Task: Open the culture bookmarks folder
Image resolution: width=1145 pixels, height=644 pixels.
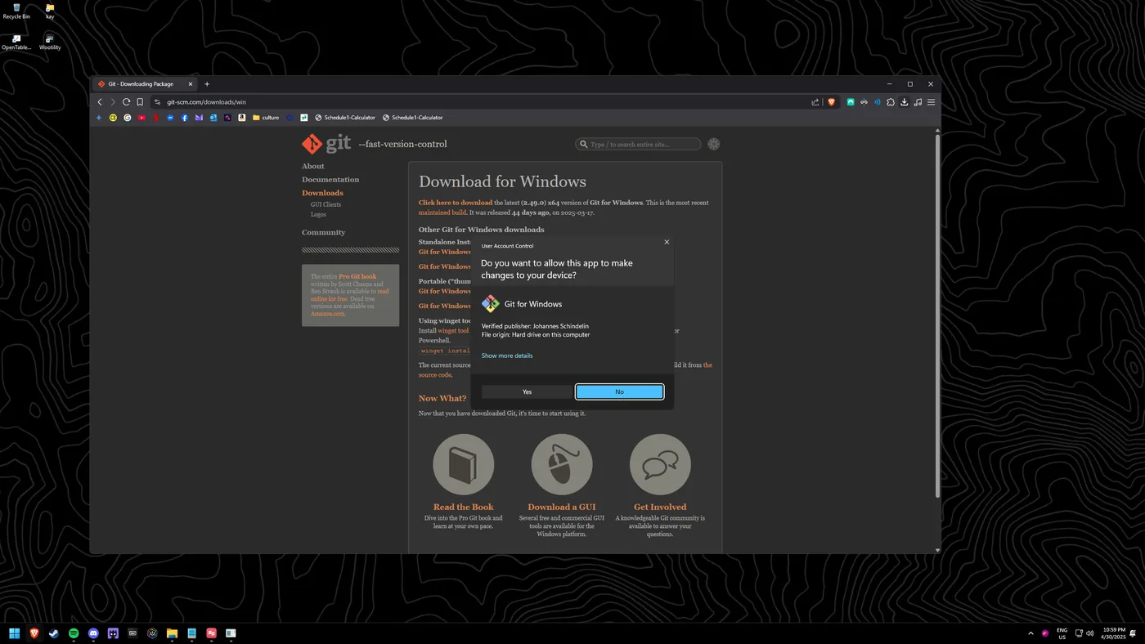Action: click(x=266, y=118)
